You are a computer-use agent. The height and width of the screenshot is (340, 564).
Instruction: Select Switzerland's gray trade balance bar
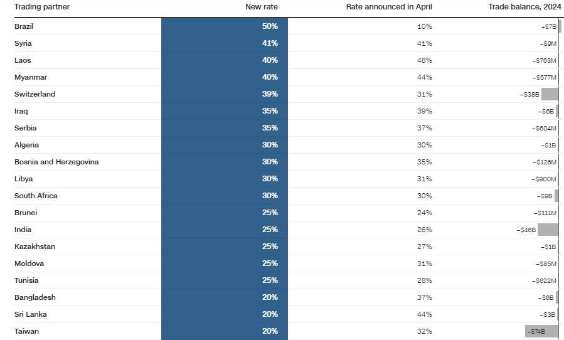550,94
